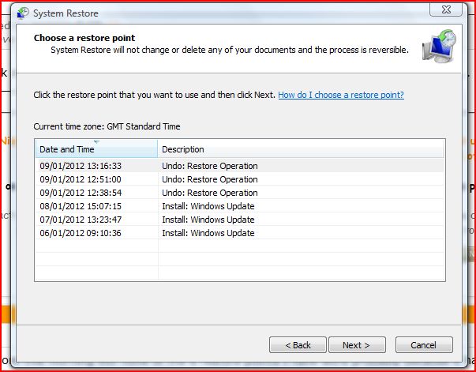Click the empty area below the restore list
The height and width of the screenshot is (372, 476).
(237, 304)
